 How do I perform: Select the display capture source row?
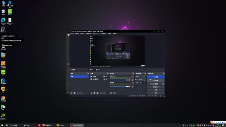99,79
